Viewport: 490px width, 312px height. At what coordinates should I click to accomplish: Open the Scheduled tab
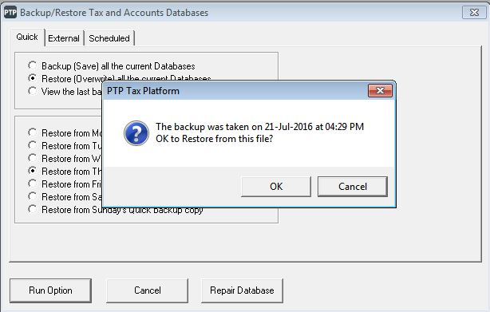(109, 38)
